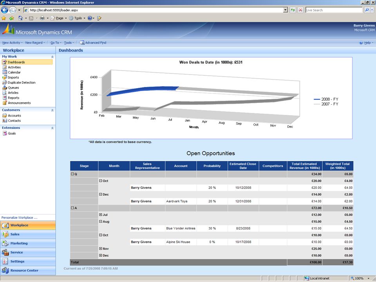Screen dimensions: 376x282
Task: Click the Add to Favorites icon
Action: (x=11, y=18)
